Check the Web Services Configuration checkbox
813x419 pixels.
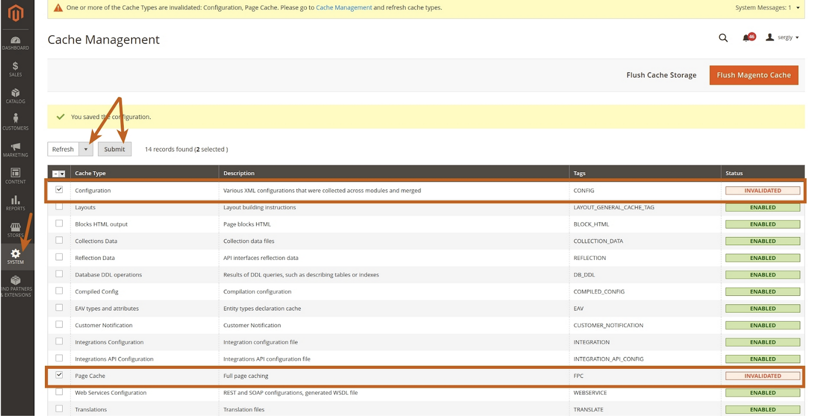[59, 392]
